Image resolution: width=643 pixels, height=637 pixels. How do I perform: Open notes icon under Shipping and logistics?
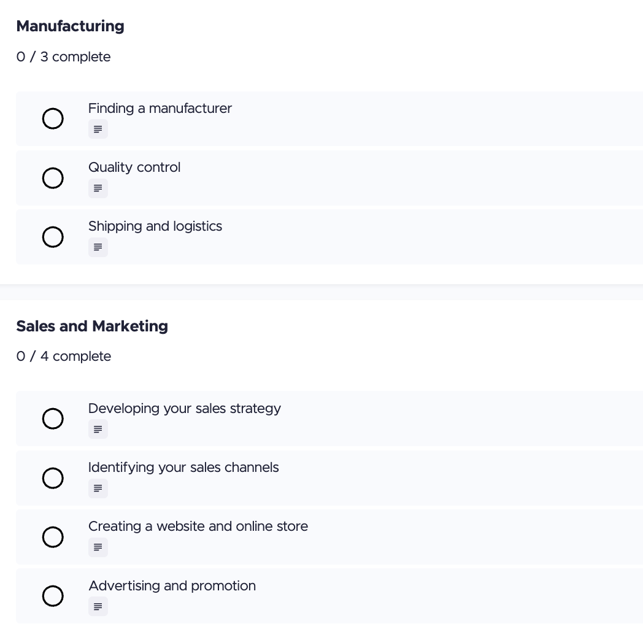(98, 247)
